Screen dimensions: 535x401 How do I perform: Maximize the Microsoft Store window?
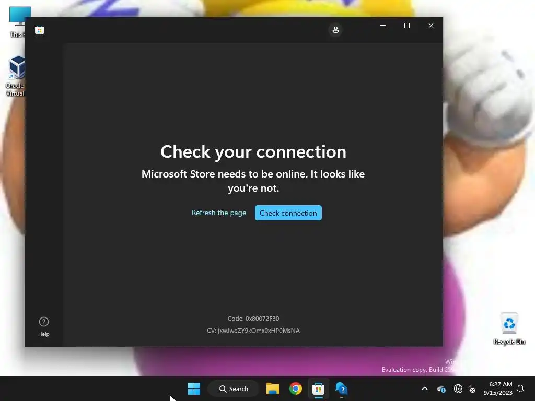tap(406, 26)
